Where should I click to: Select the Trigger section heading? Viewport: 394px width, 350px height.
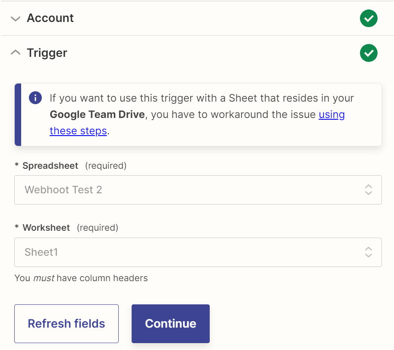47,53
